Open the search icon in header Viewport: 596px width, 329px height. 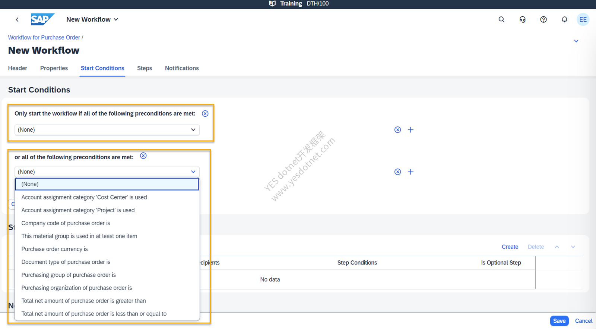point(501,19)
